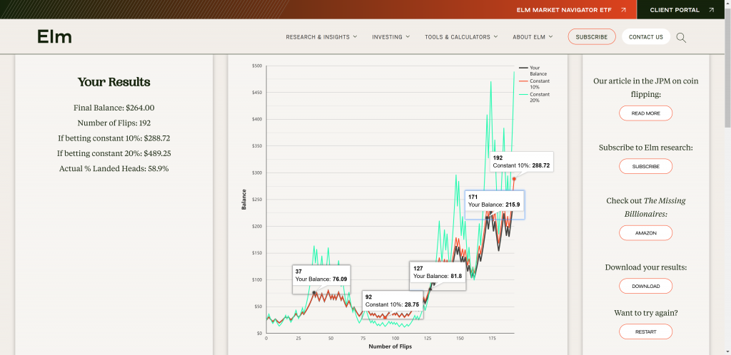Open the Client Portal link
Image resolution: width=731 pixels, height=355 pixels.
tap(682, 10)
